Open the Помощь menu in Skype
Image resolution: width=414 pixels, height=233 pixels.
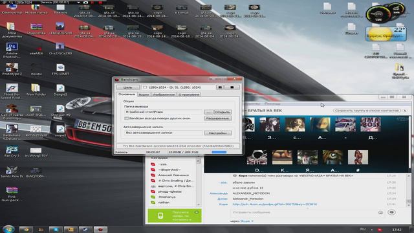click(272, 104)
